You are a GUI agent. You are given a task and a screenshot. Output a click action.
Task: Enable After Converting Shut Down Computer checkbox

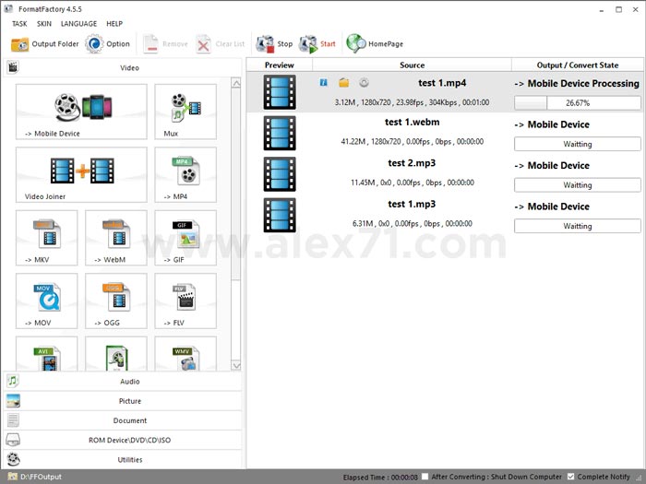[425, 477]
